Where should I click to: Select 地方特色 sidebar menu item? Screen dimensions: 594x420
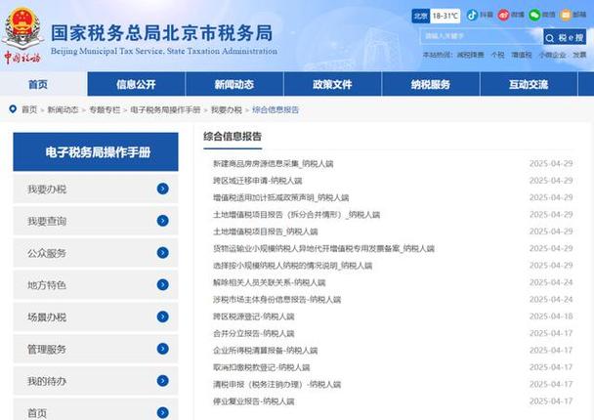[x=96, y=284]
